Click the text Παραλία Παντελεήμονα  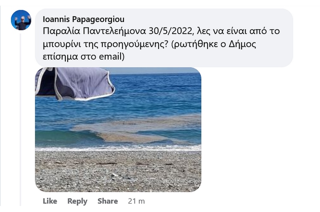coord(94,31)
